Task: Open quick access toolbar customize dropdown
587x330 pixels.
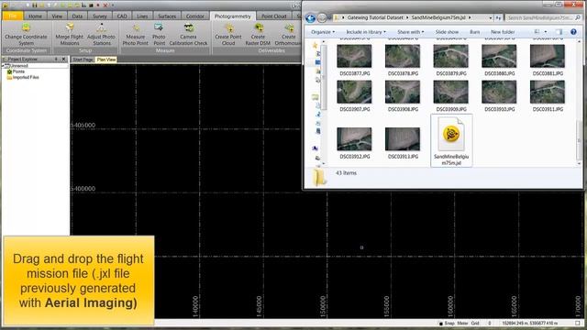Action: [113, 5]
